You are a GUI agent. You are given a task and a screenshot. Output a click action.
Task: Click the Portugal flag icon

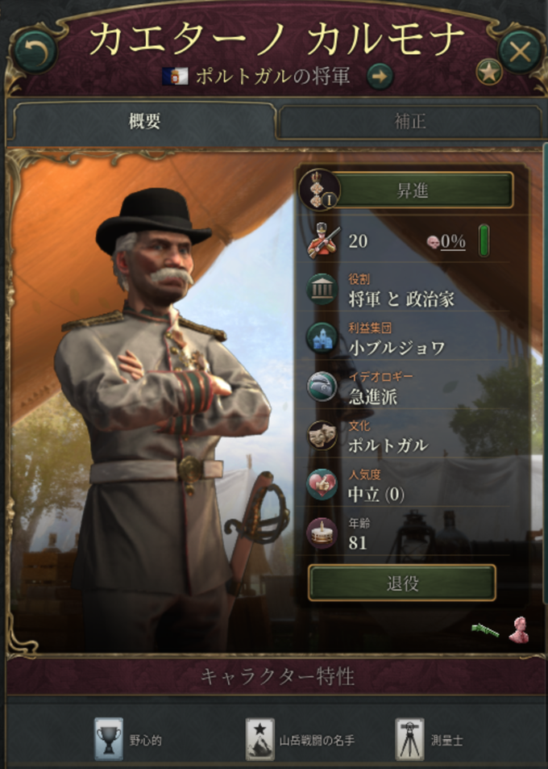[x=176, y=77]
